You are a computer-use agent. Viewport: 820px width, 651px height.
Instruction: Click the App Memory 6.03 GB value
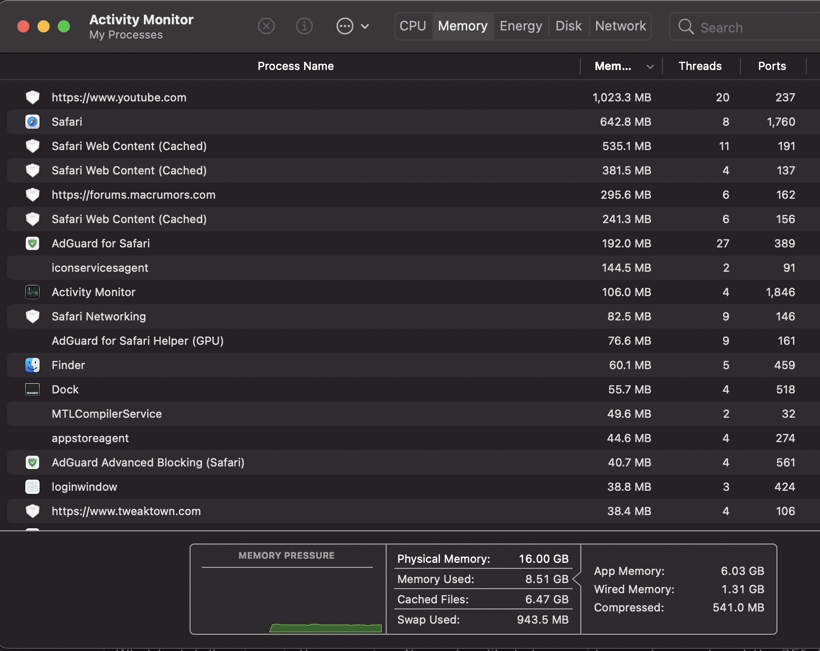[x=742, y=571]
